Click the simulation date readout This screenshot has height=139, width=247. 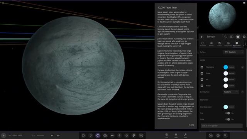point(15,136)
